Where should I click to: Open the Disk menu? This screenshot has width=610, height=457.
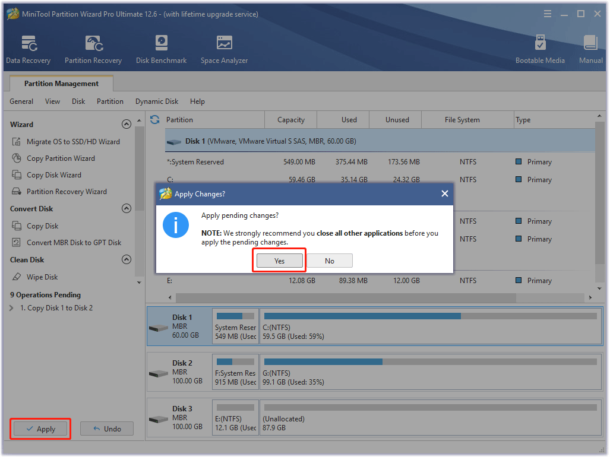78,101
